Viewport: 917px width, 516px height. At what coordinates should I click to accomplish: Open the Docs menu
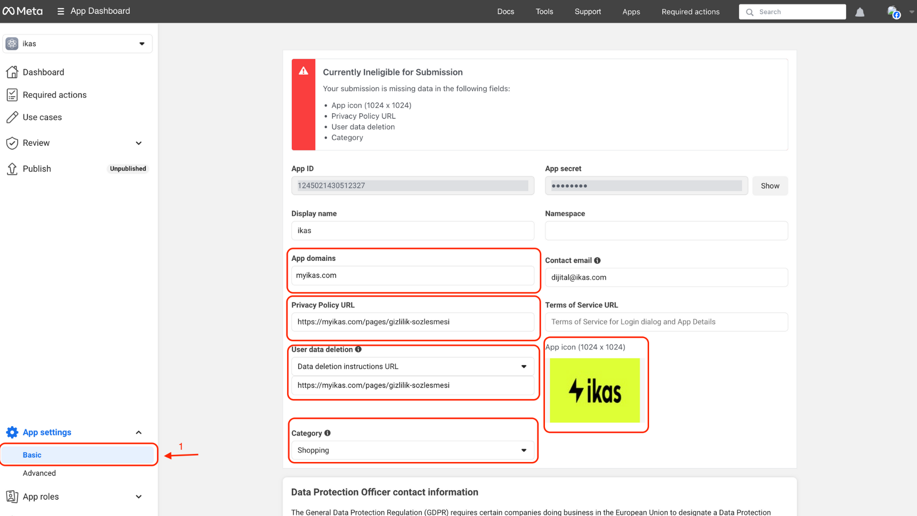(x=505, y=11)
